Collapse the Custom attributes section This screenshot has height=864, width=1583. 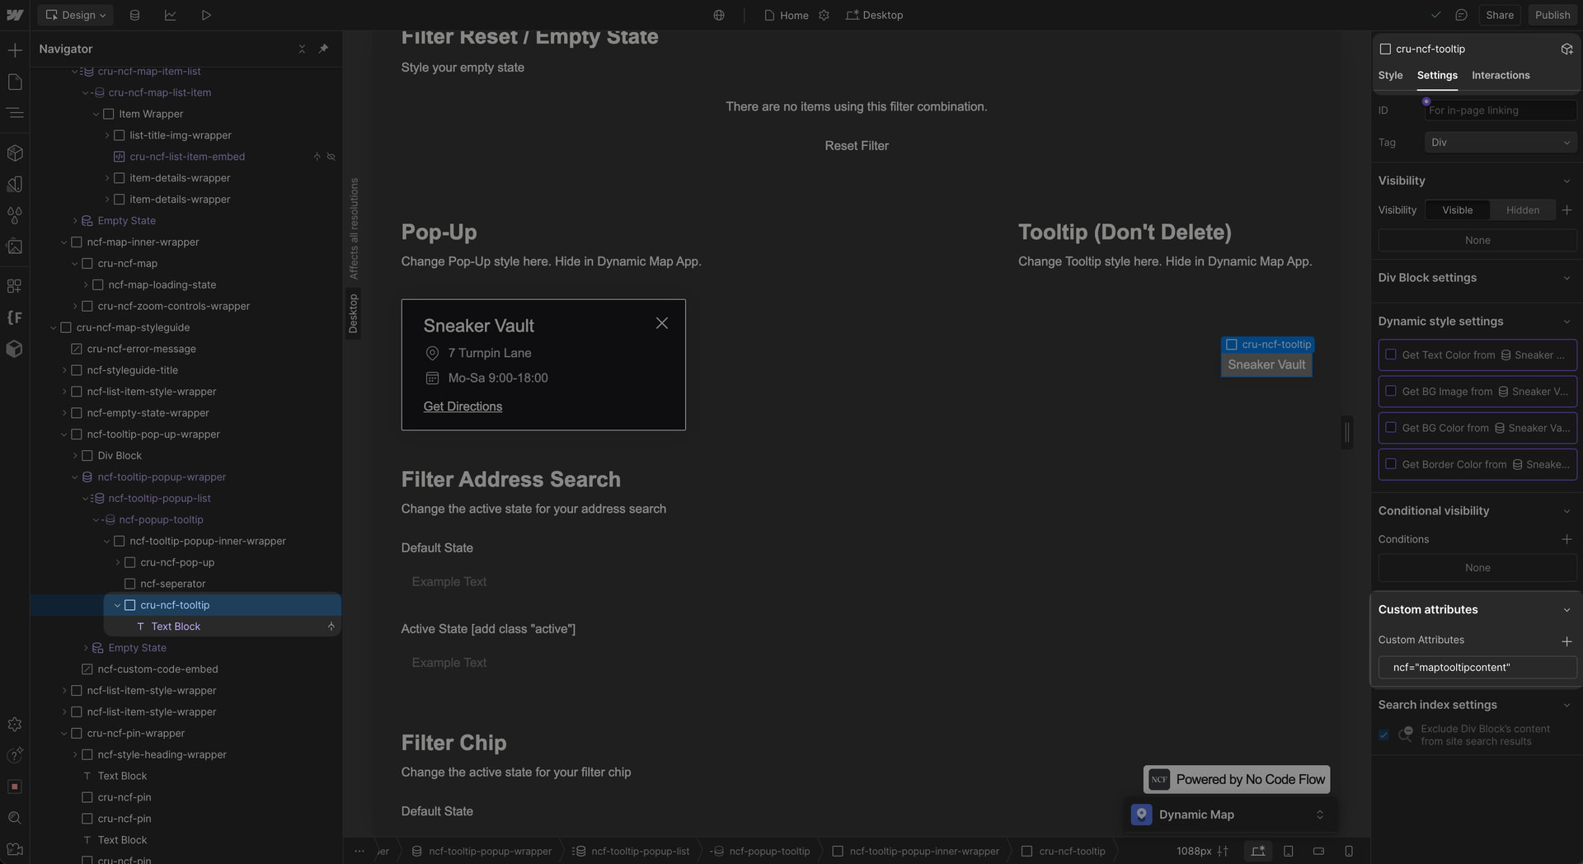1567,610
